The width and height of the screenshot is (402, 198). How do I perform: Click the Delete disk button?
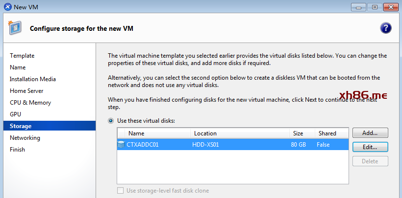coord(370,161)
